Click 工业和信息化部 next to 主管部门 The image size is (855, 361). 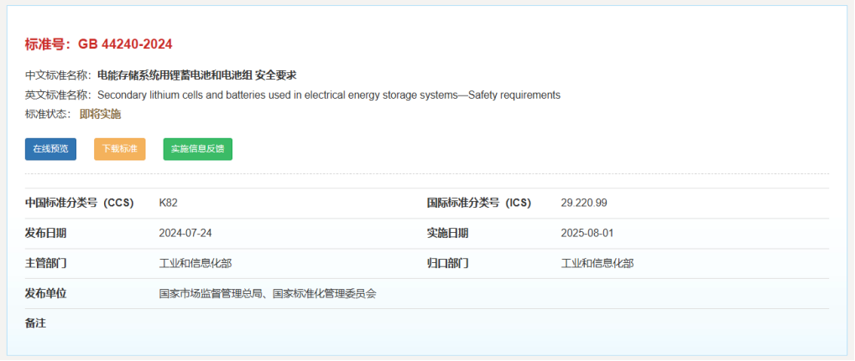[x=196, y=264]
